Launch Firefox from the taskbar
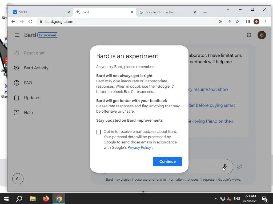This screenshot has height=204, width=273. coord(46,199)
